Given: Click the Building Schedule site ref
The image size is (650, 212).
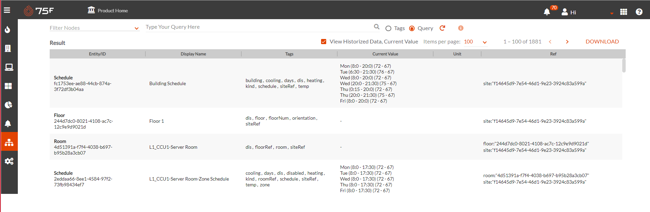Looking at the screenshot, I should click(x=535, y=83).
